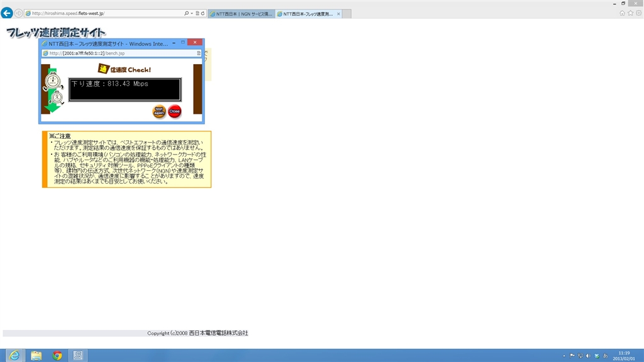Open the Action Center flag icon
Screen dimensions: 644x362
(572, 356)
